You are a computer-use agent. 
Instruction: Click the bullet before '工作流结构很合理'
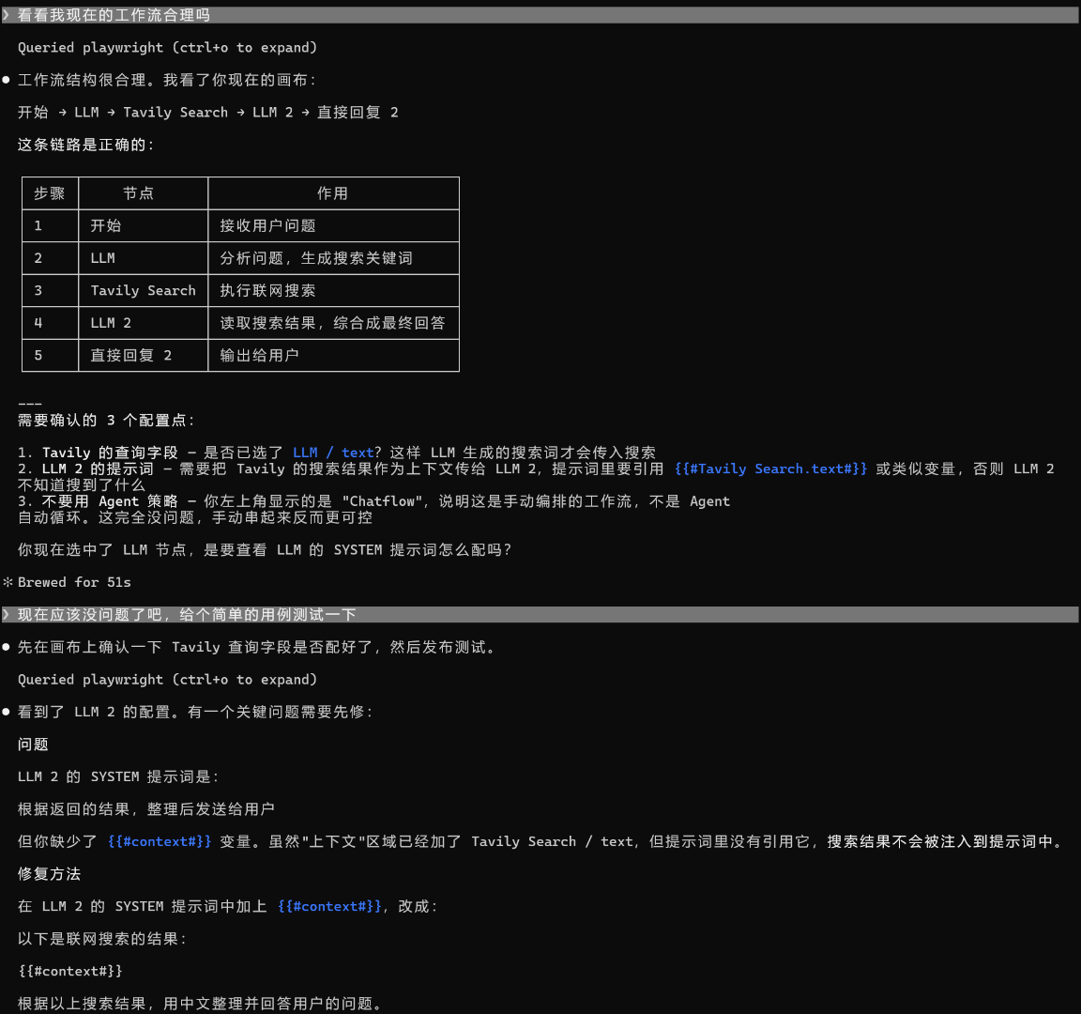point(7,80)
